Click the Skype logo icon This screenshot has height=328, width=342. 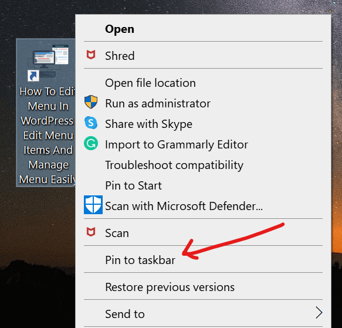tap(91, 123)
